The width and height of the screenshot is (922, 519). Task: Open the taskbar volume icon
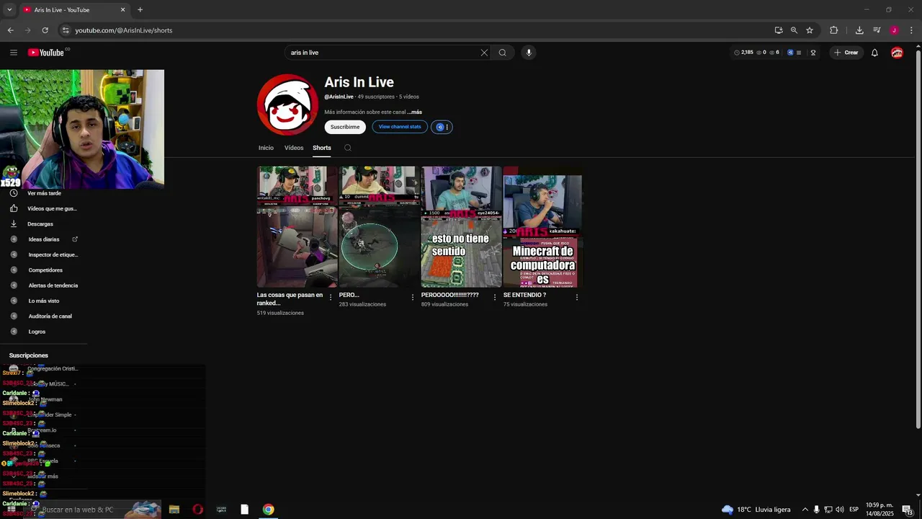(x=840, y=510)
